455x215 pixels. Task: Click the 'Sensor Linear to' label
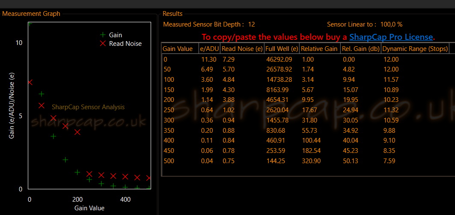352,24
